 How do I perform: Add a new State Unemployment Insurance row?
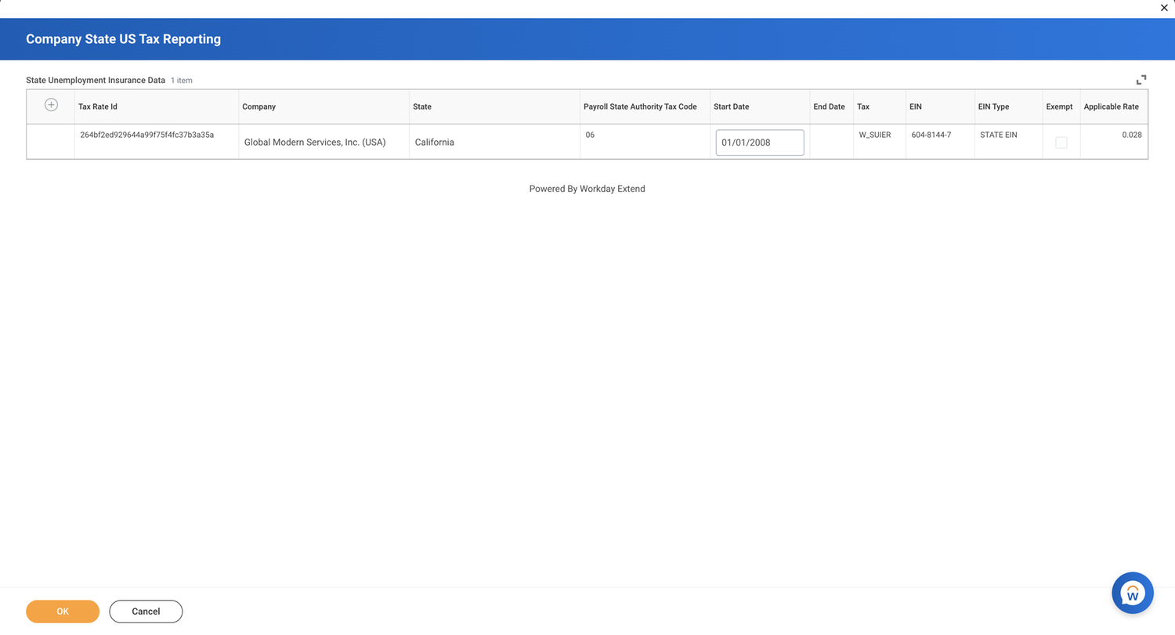click(50, 104)
